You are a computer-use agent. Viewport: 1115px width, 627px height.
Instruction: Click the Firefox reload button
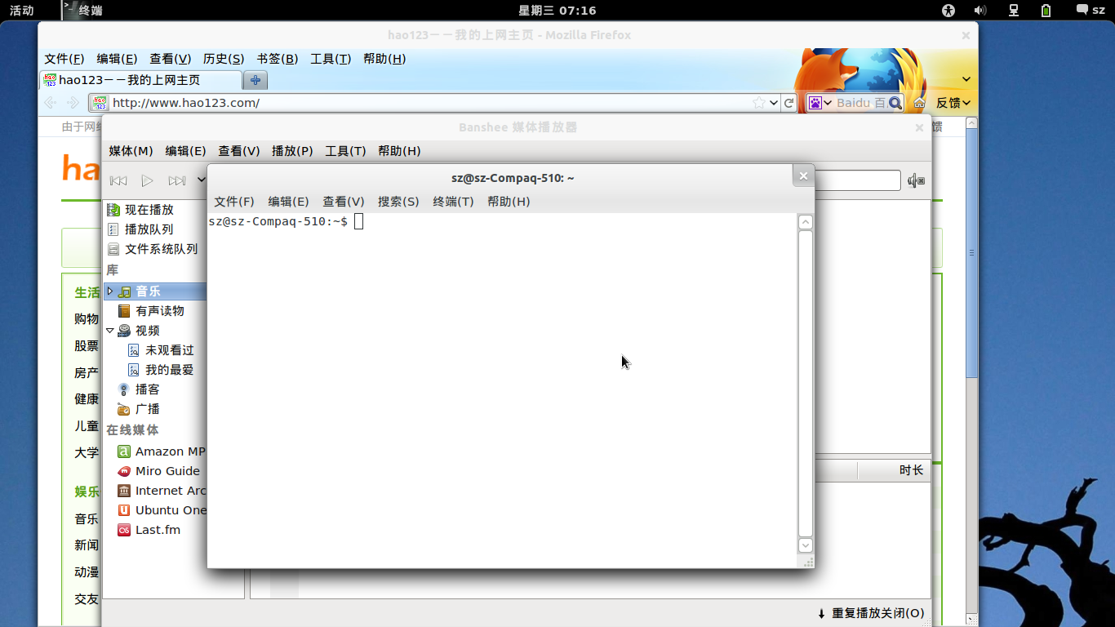[x=789, y=103]
